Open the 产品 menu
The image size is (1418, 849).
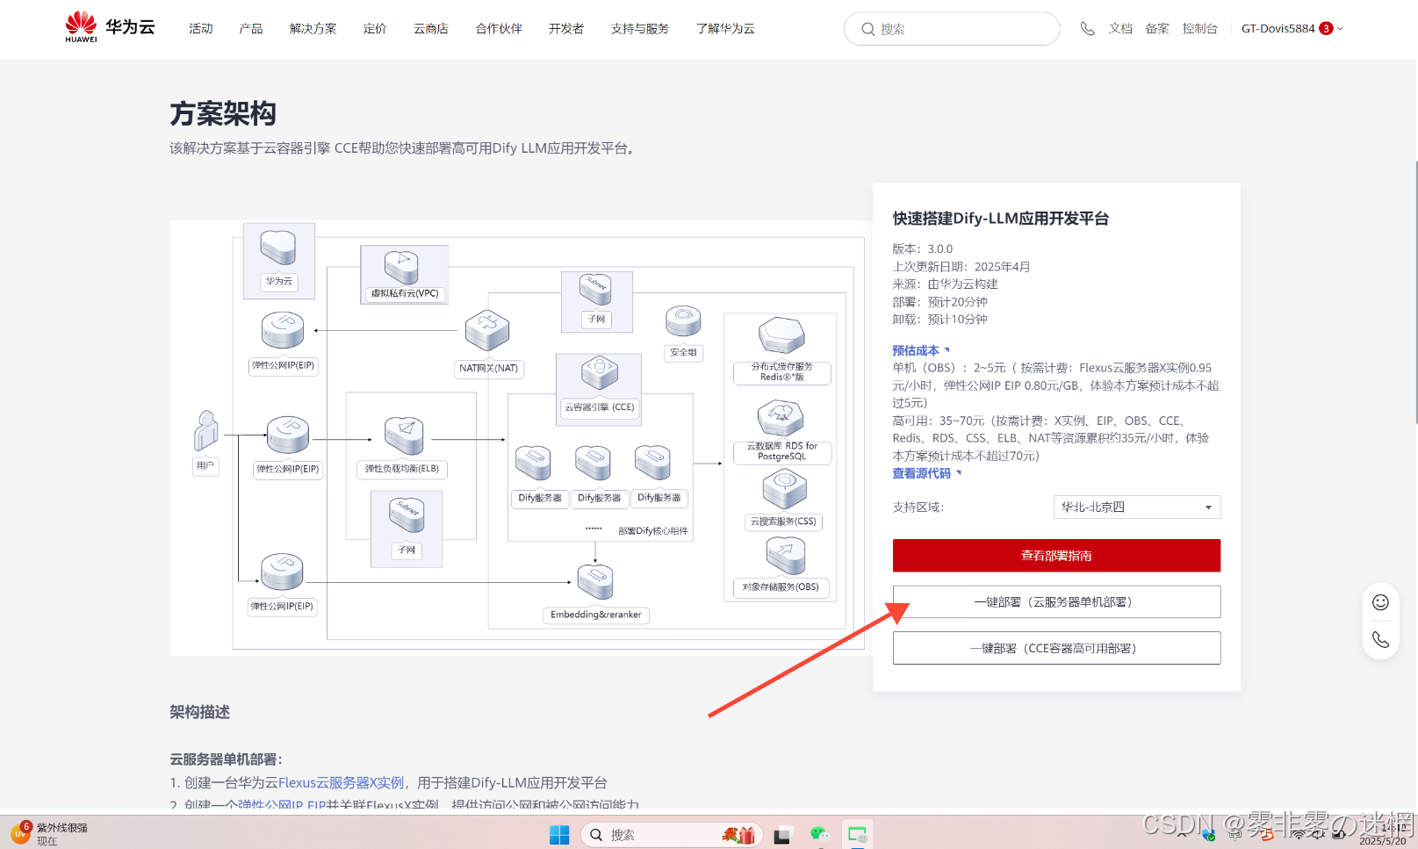251,28
